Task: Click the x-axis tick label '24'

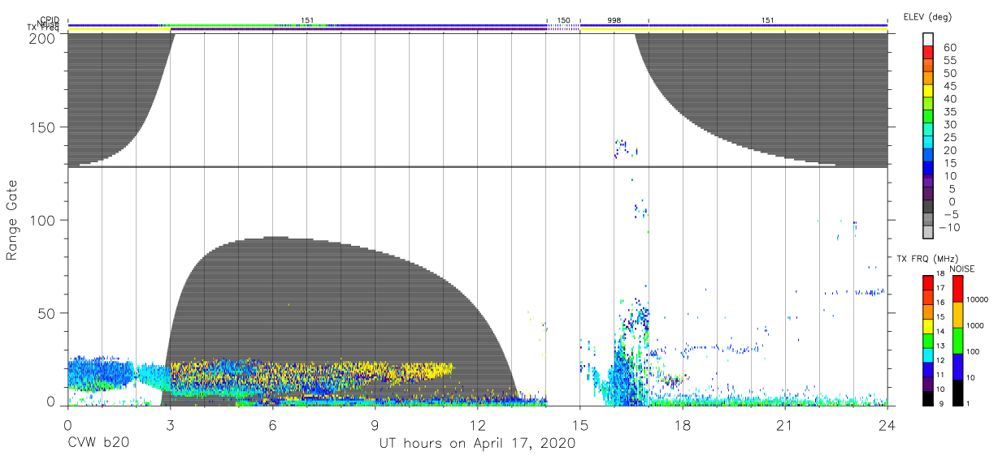Action: (887, 425)
